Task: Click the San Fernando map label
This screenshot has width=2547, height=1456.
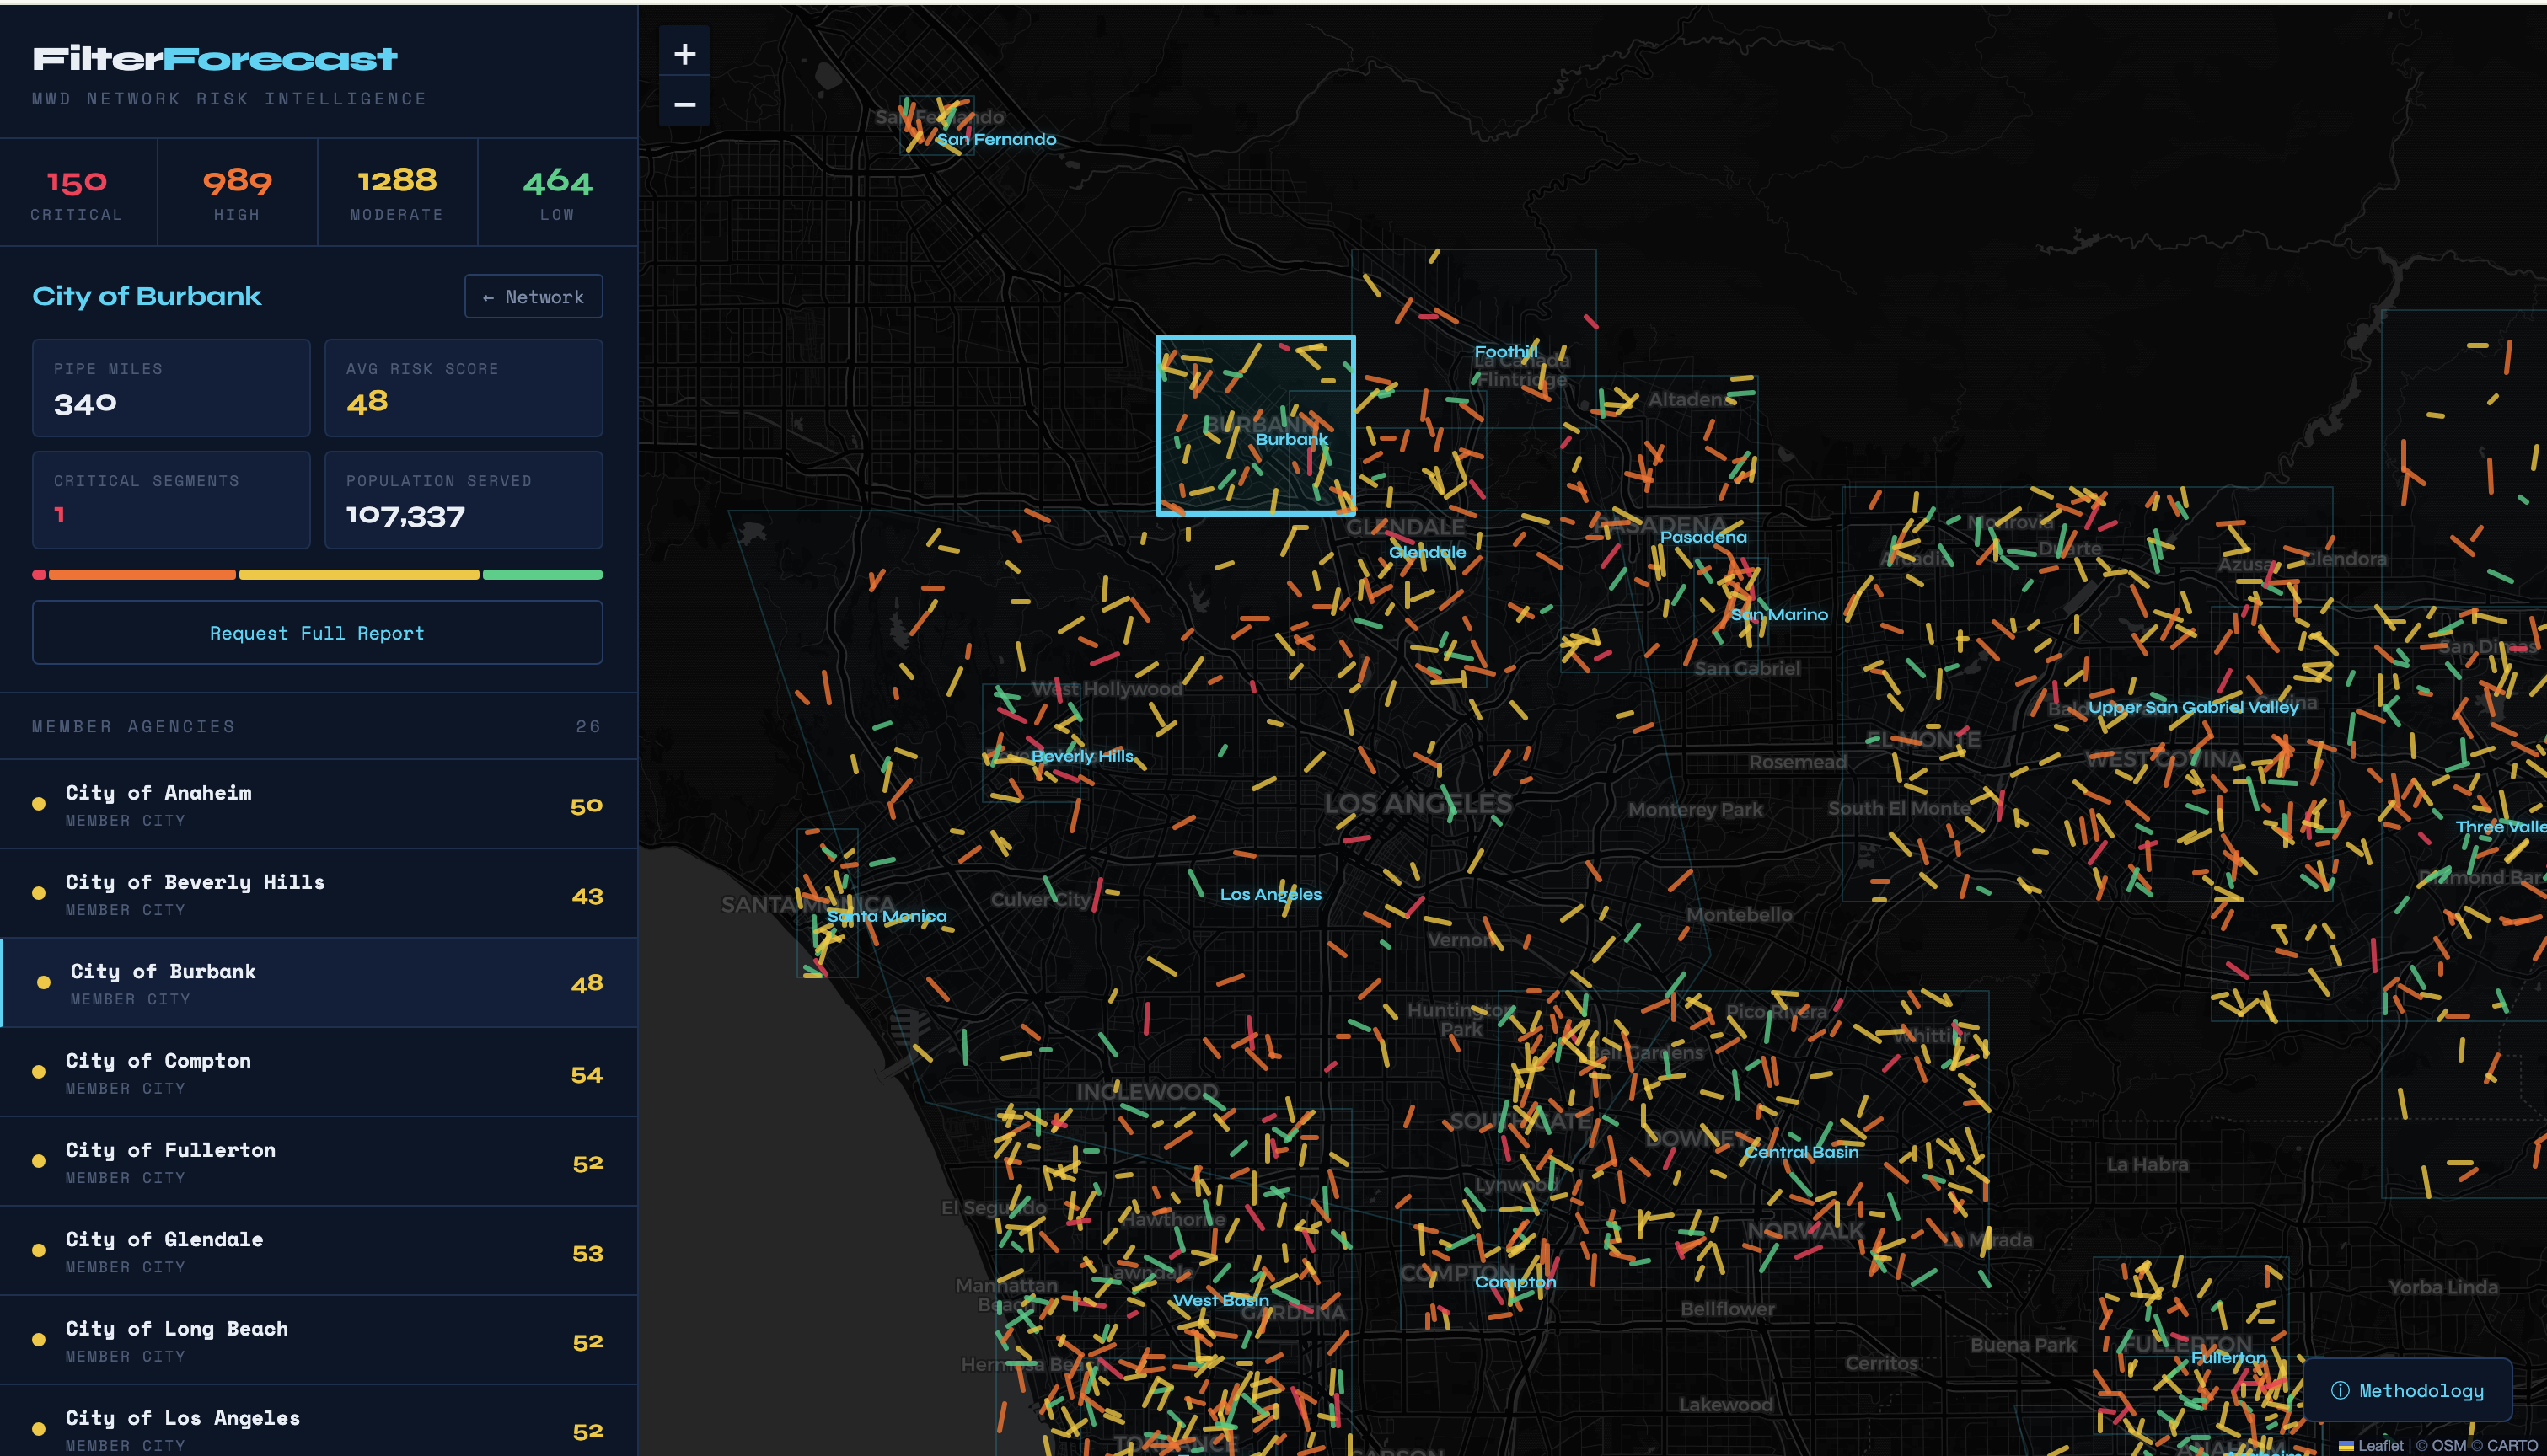Action: pos(996,139)
